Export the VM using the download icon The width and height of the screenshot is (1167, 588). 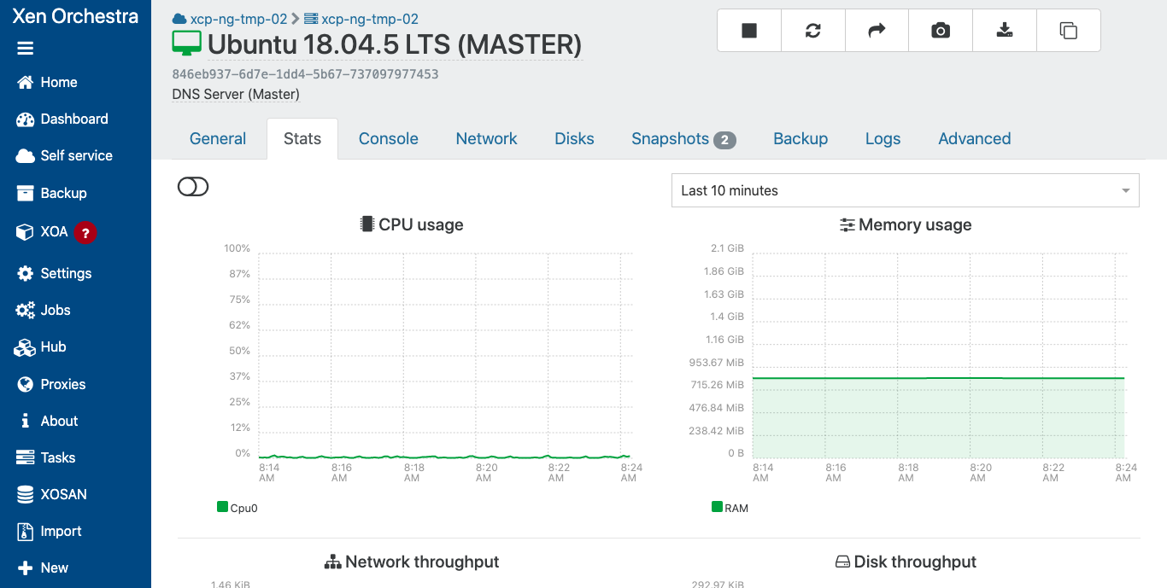coord(1005,31)
